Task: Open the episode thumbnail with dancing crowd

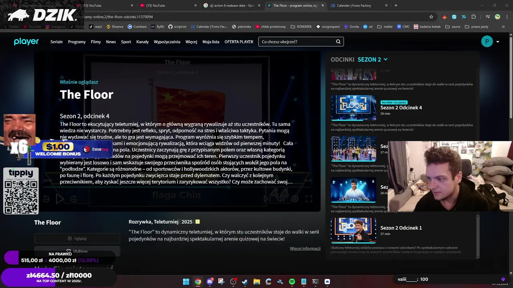Action: (x=353, y=148)
